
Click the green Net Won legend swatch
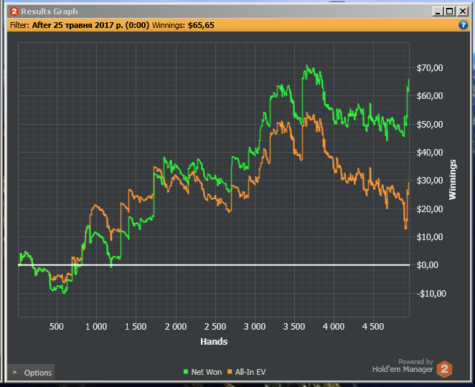(x=186, y=371)
